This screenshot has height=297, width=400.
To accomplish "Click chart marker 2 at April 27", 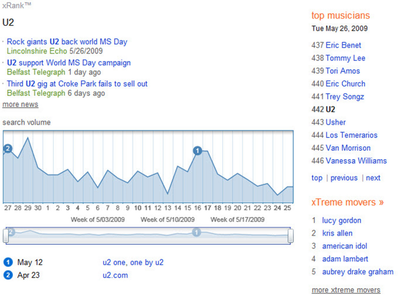I will click(x=8, y=148).
